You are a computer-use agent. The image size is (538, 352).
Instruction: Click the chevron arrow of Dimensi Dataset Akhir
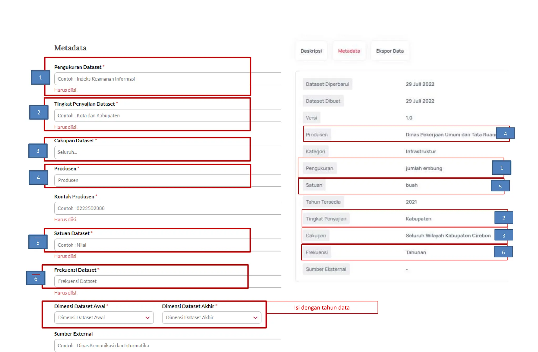tap(255, 318)
